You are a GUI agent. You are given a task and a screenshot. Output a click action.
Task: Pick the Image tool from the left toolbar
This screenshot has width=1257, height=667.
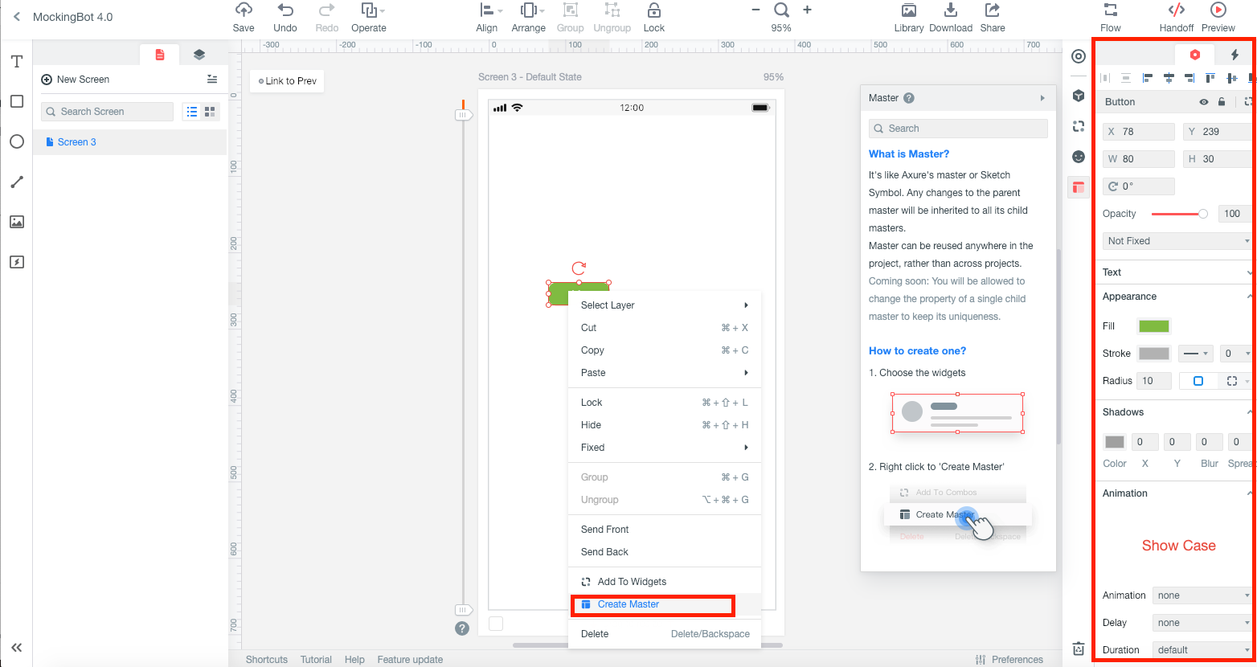click(16, 222)
